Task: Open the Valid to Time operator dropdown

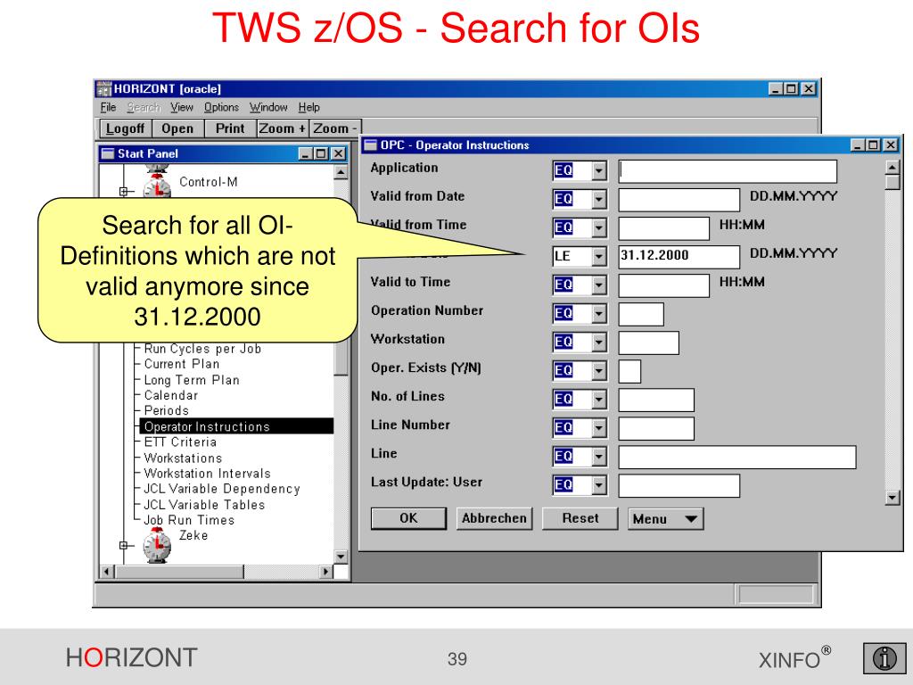Action: (x=598, y=285)
